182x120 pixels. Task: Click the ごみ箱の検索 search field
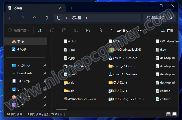click(x=159, y=18)
